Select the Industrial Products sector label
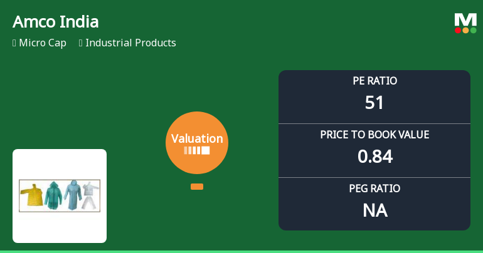Screen dimensions: 483x253 click(x=130, y=43)
